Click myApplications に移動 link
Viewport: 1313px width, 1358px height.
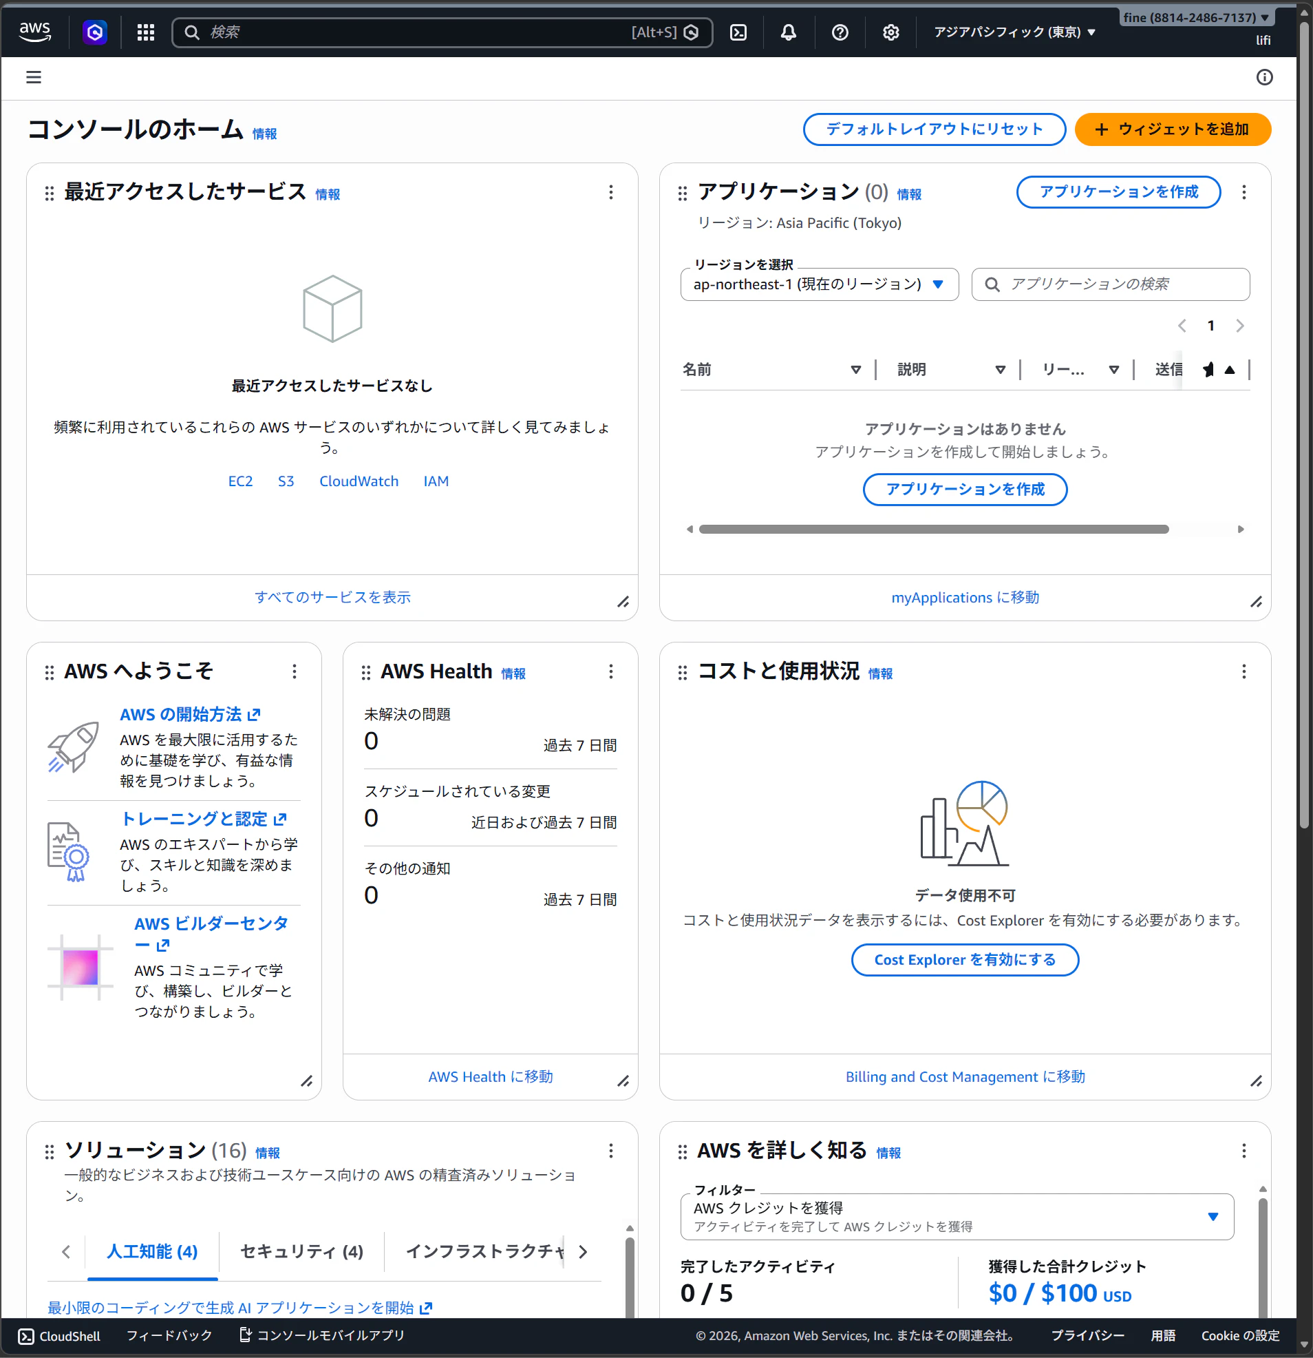[965, 597]
